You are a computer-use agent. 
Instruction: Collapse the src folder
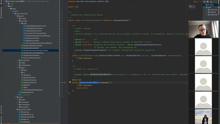(x=6, y=6)
